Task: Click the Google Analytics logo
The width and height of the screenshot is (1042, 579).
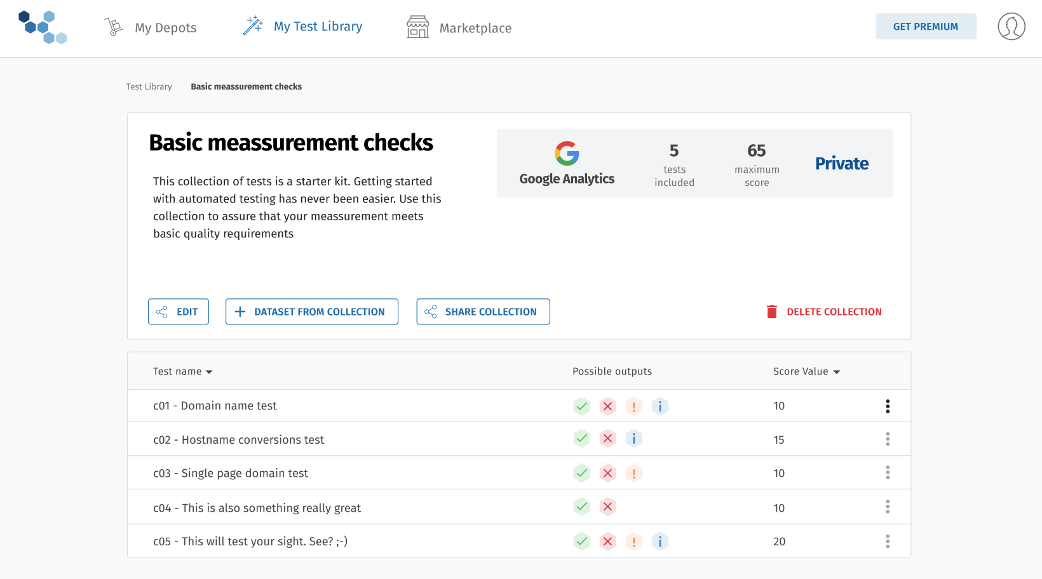Action: click(566, 153)
